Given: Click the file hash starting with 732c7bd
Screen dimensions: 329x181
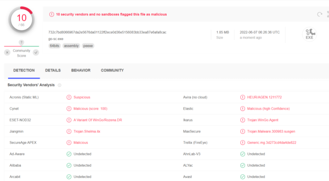Looking at the screenshot, I should click(107, 32).
